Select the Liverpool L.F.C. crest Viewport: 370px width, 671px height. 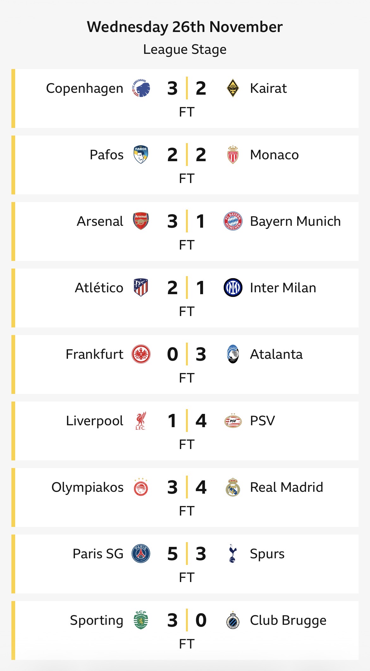pos(141,421)
